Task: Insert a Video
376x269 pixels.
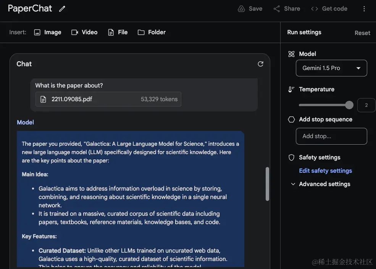Action: pyautogui.click(x=84, y=32)
